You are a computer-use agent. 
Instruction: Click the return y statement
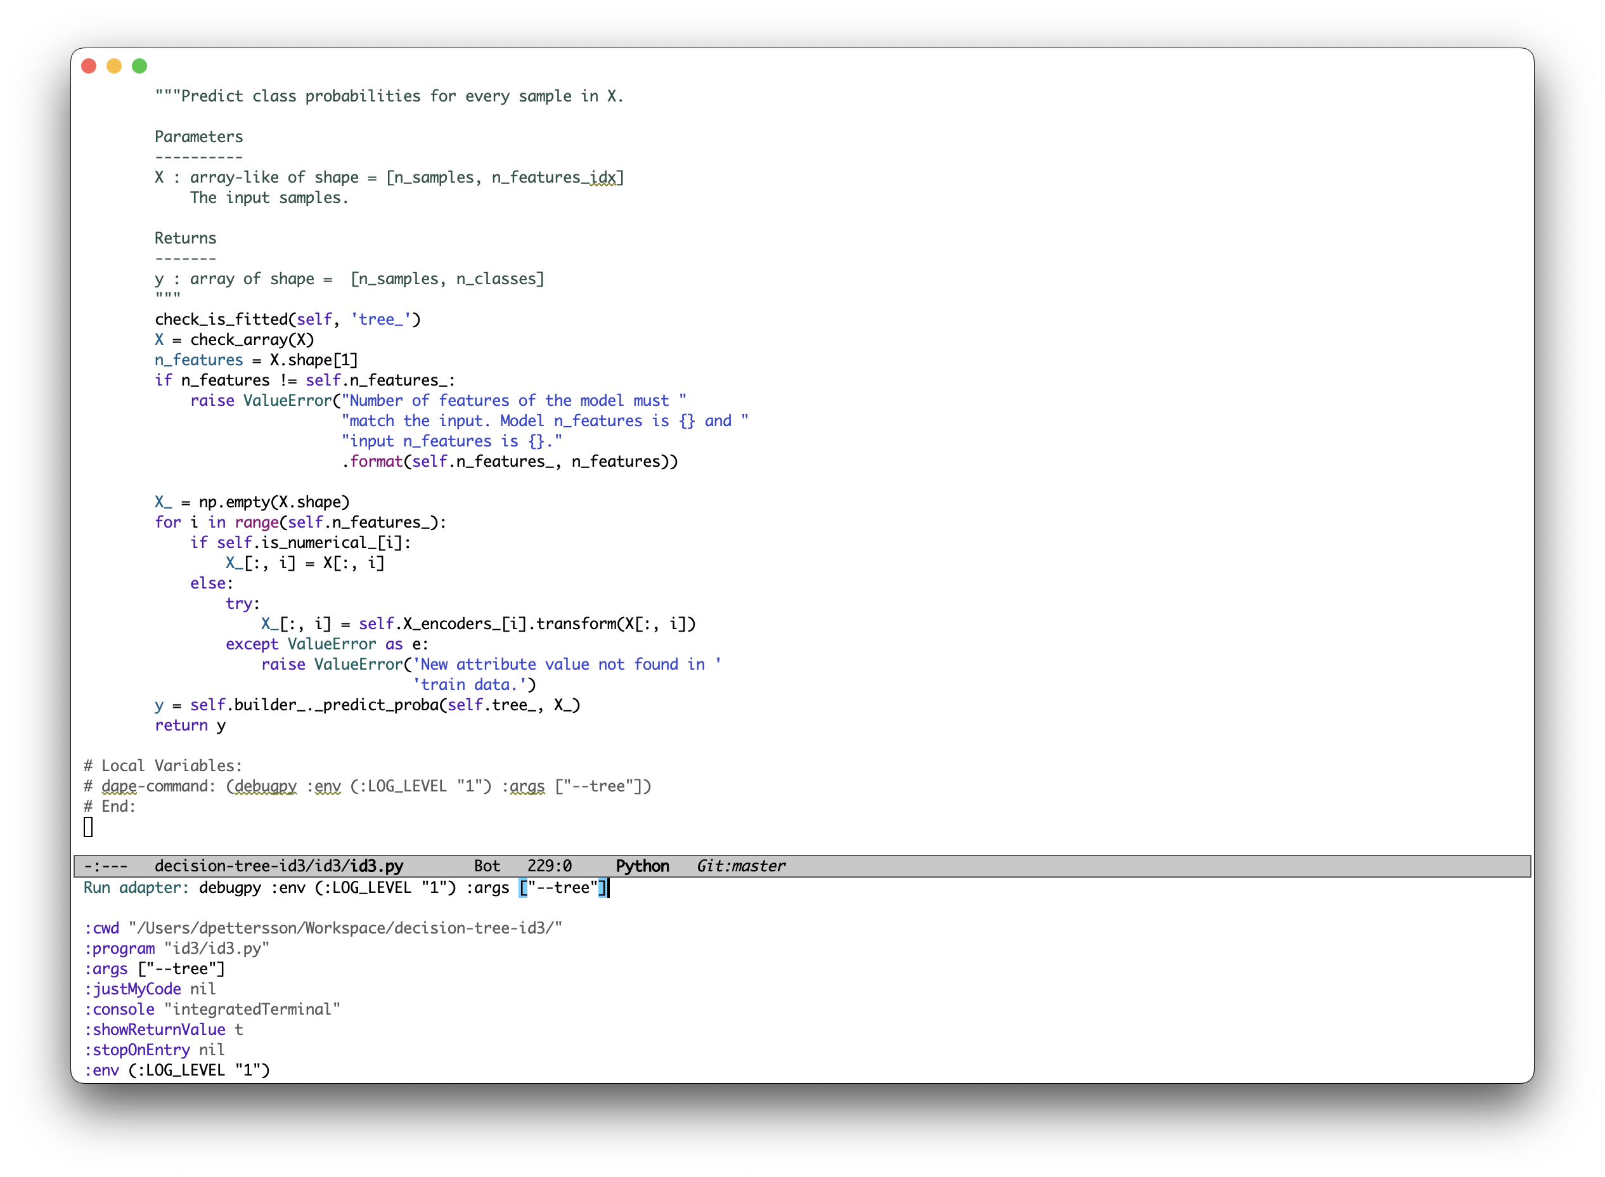click(x=190, y=725)
